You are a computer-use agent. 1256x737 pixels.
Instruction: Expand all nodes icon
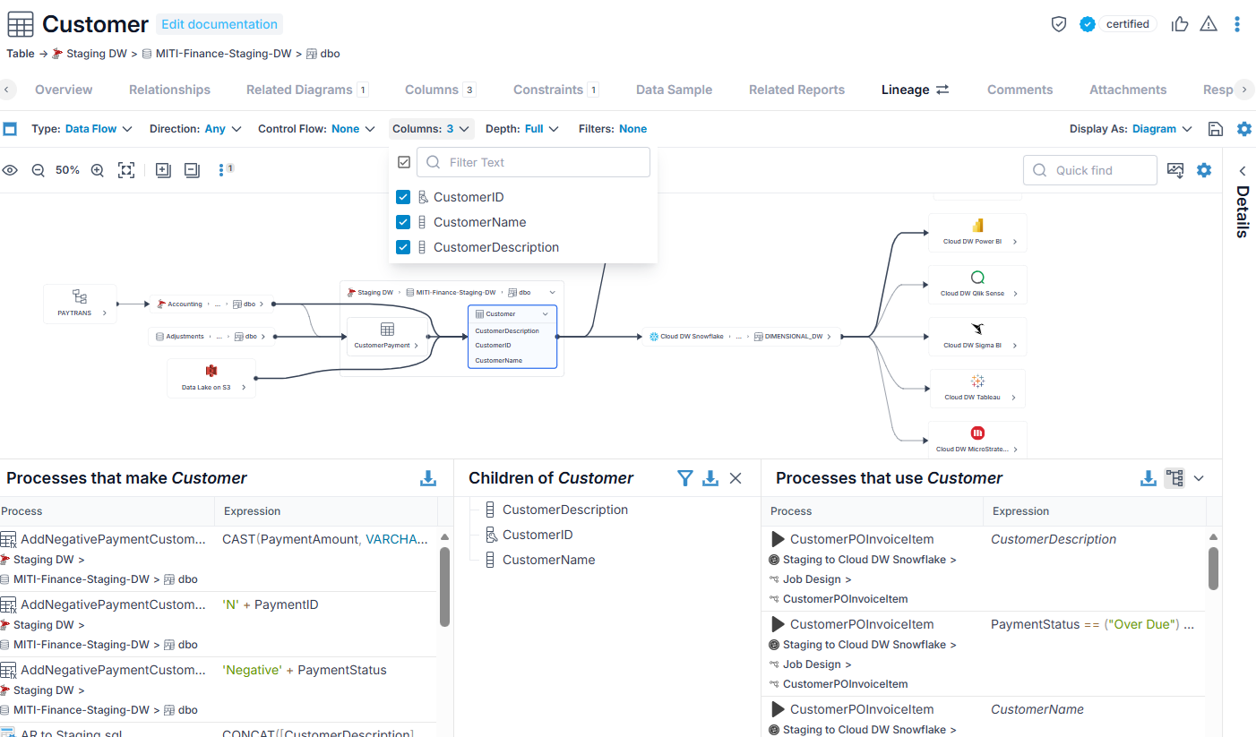(x=163, y=170)
